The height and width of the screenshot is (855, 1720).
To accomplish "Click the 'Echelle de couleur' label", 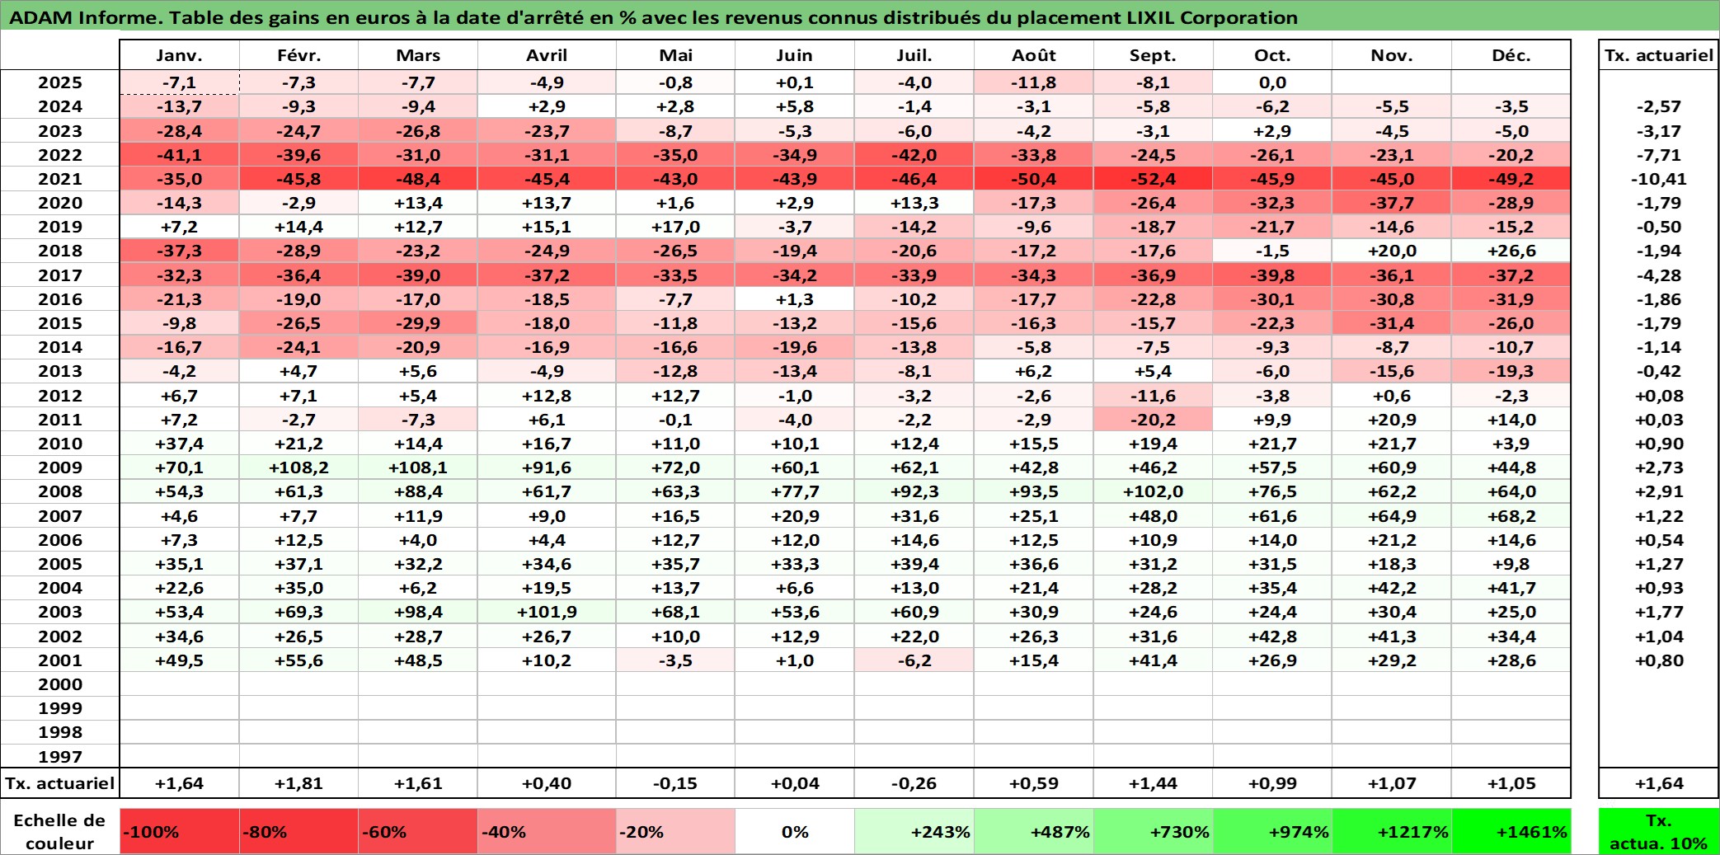I will tap(60, 831).
